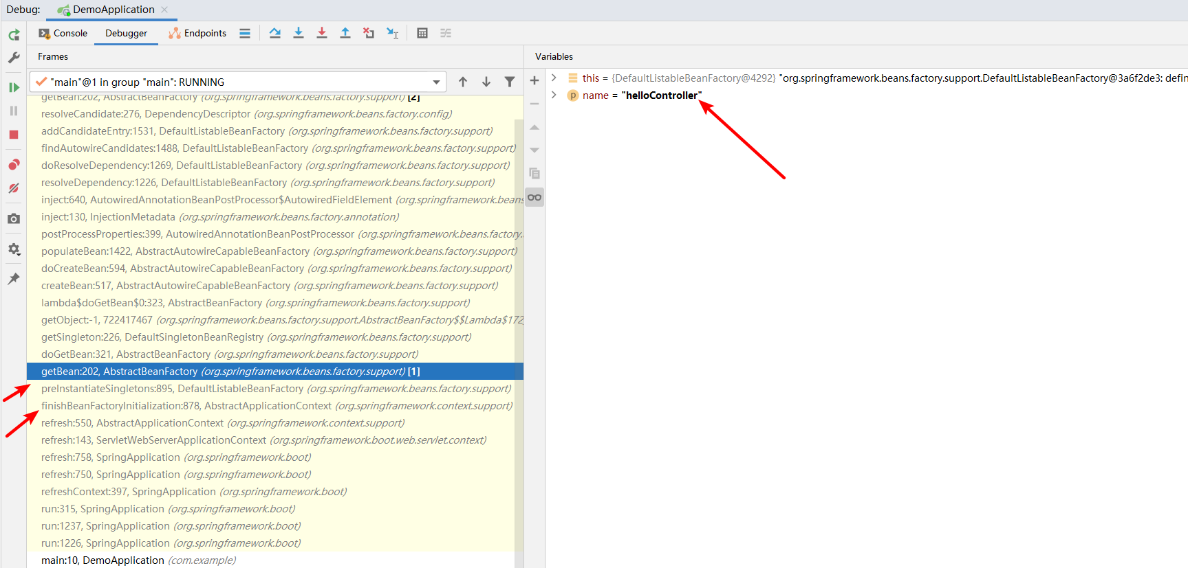
Task: Switch to the Console tab
Action: click(x=63, y=33)
